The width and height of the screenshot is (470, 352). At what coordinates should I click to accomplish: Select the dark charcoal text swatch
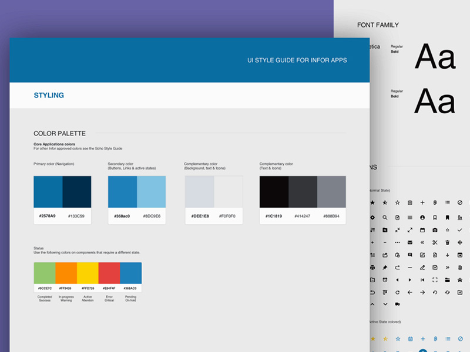click(x=303, y=192)
